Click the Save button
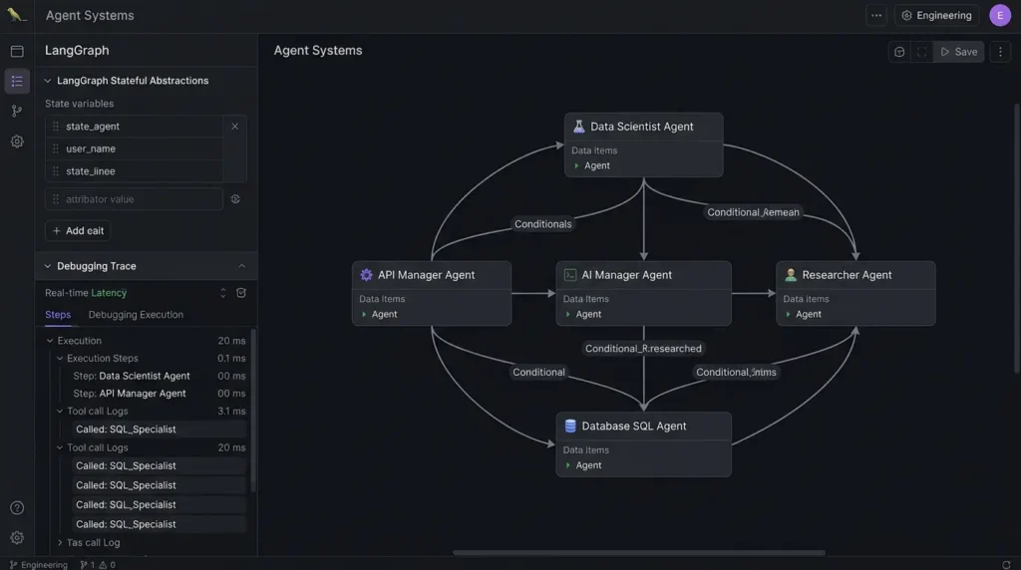This screenshot has width=1021, height=570. pos(958,52)
